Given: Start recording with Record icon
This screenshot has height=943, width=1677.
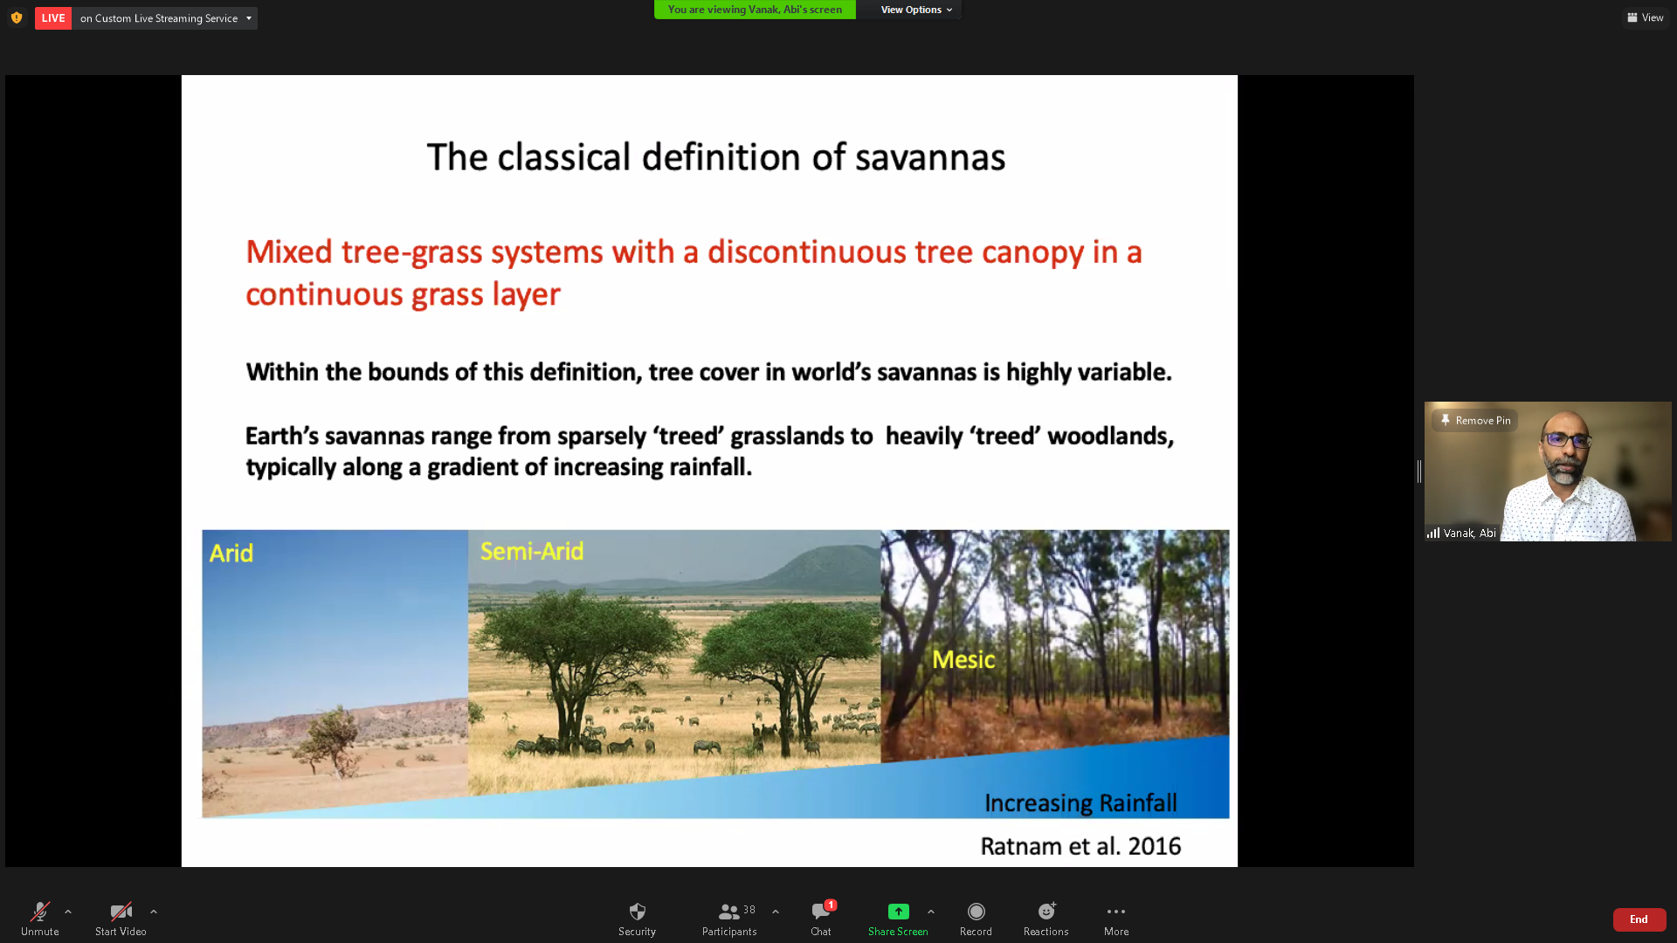Looking at the screenshot, I should (976, 912).
